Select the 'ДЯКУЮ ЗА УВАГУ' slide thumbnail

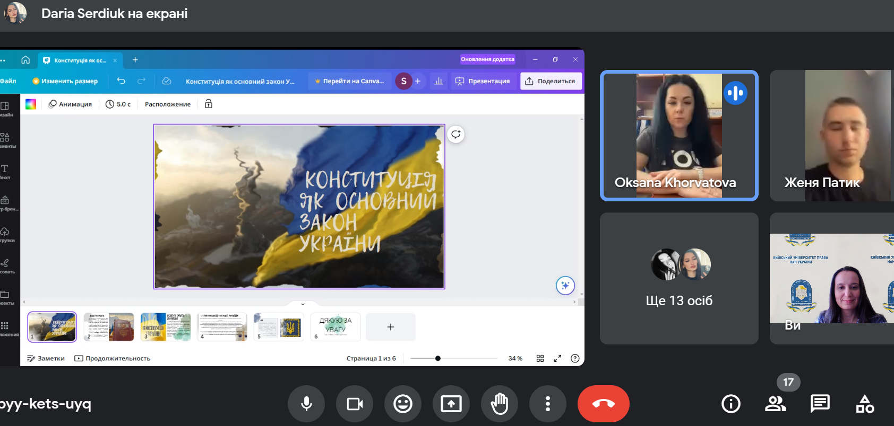[335, 326]
